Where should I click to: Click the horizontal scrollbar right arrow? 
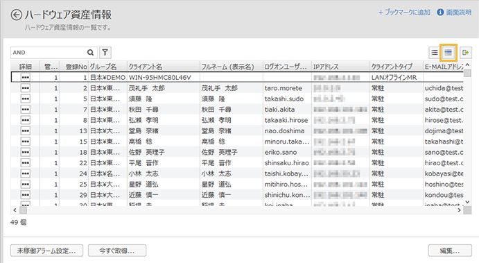pyautogui.click(x=459, y=210)
